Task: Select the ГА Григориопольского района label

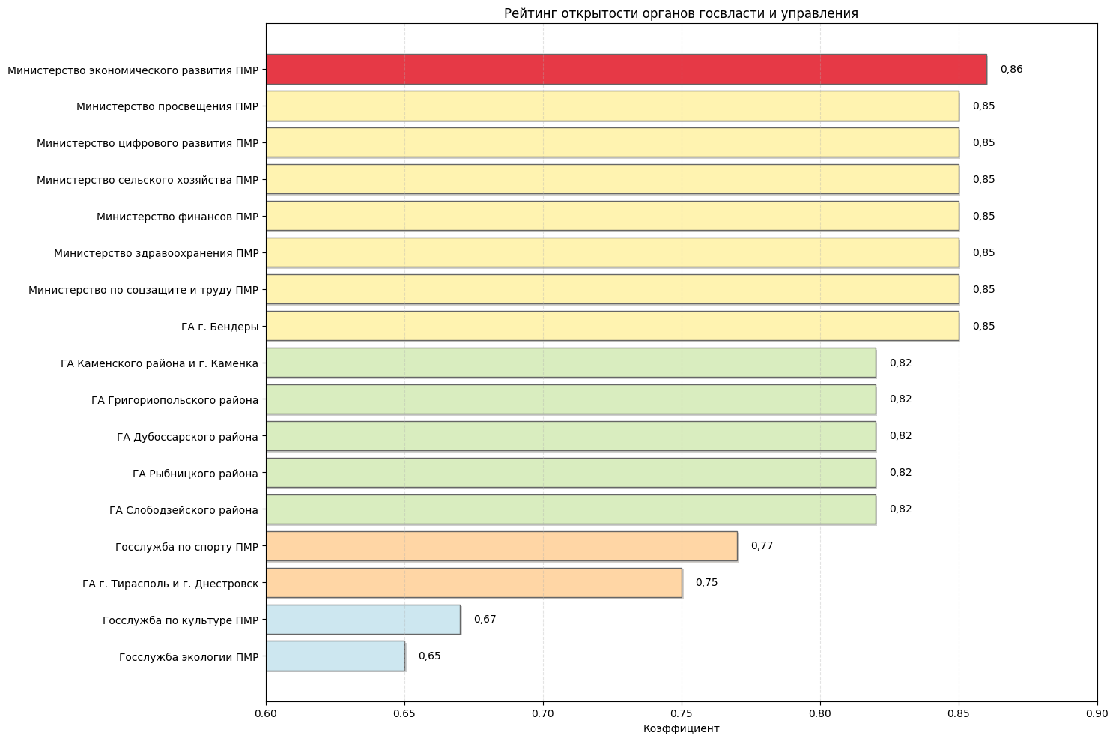Action: [175, 400]
